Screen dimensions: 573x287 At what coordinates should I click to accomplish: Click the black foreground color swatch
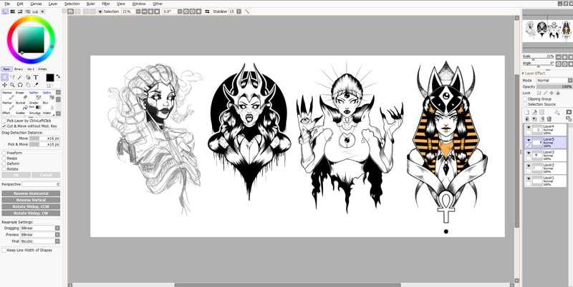tap(50, 78)
